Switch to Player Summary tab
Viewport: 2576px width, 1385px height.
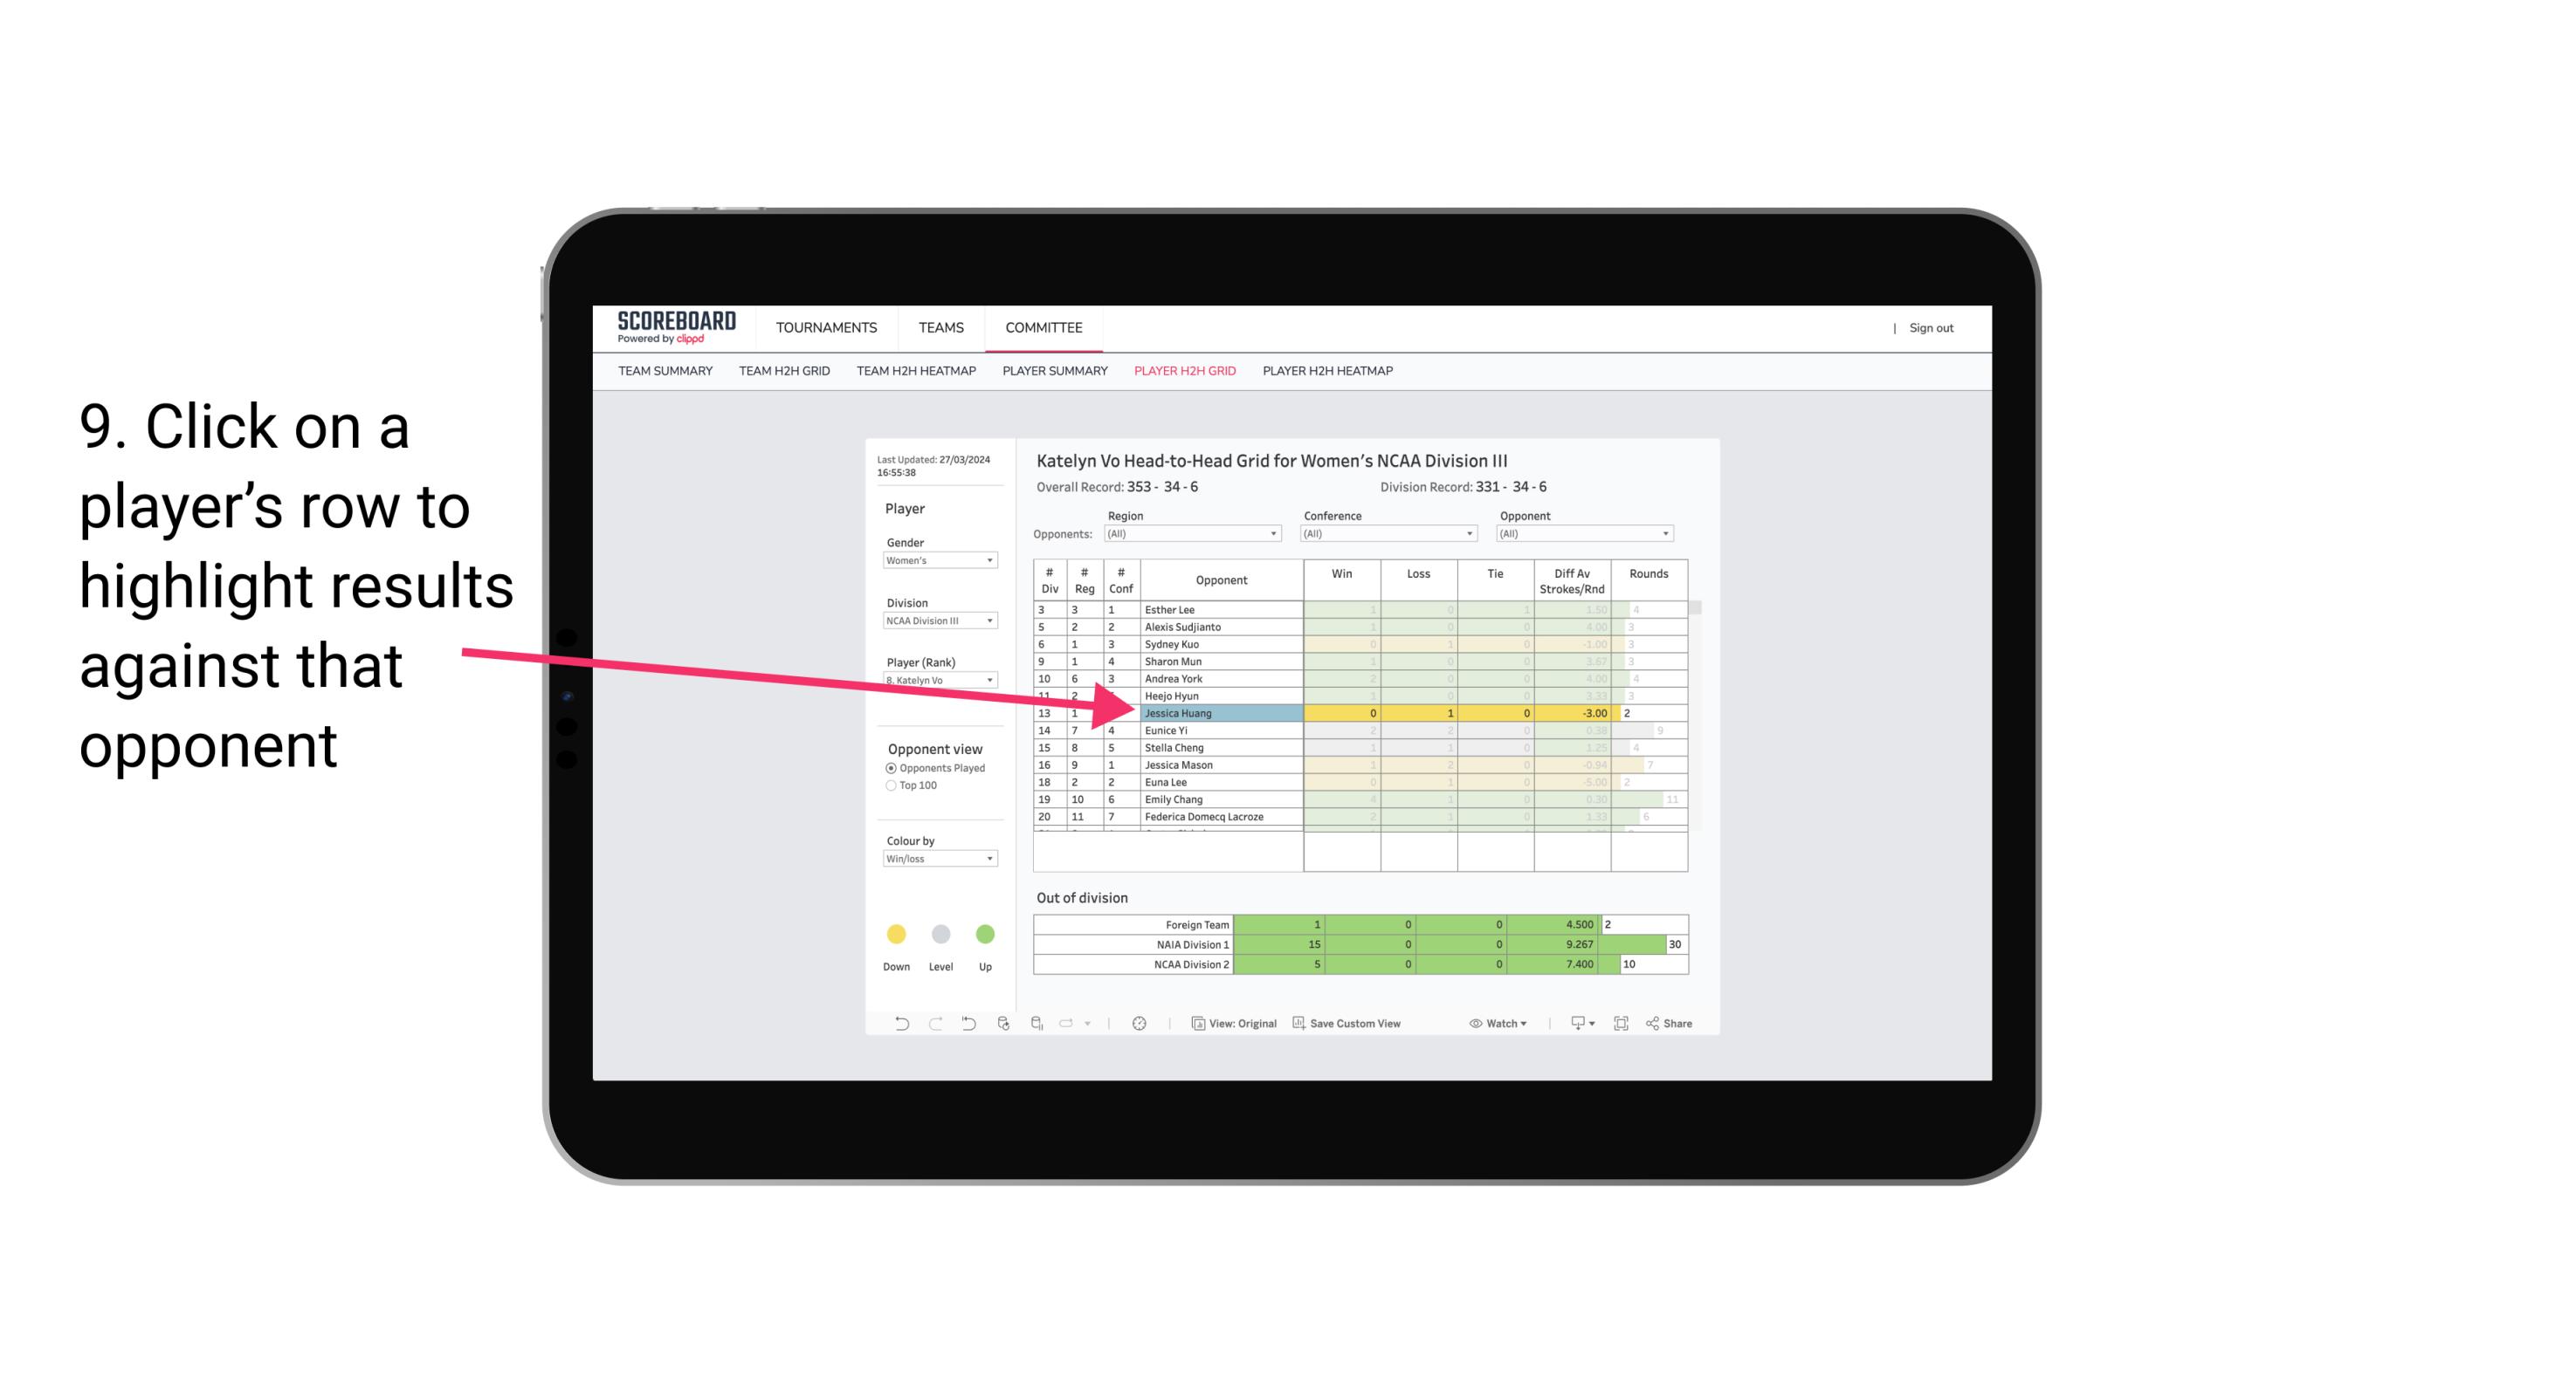pos(1054,372)
